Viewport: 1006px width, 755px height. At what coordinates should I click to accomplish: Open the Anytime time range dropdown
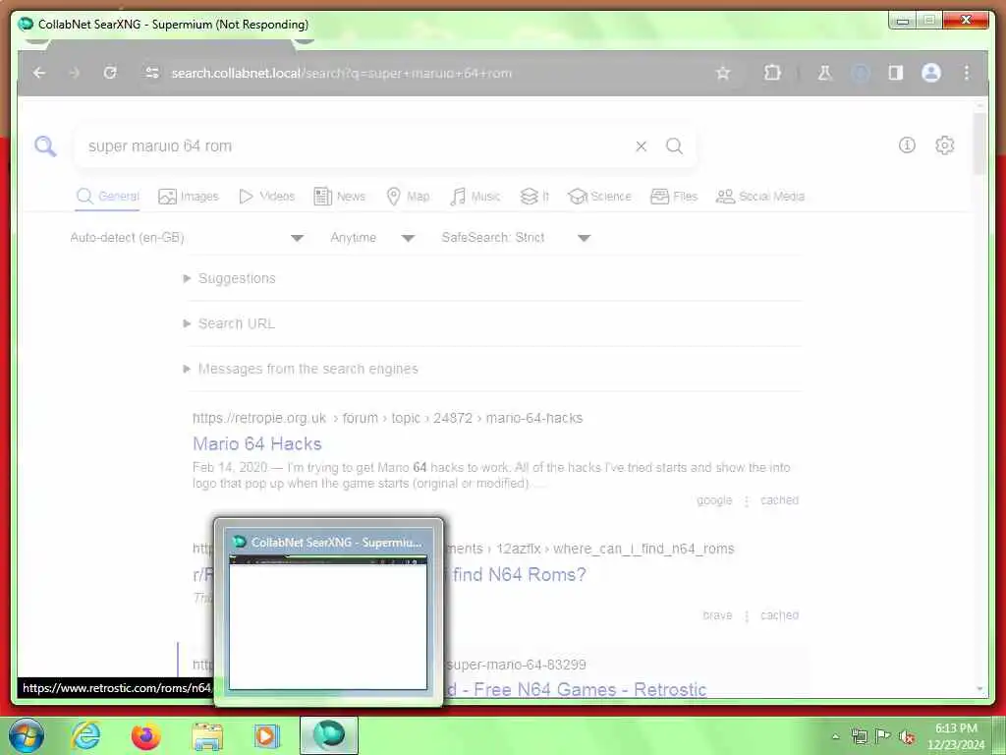coord(372,238)
